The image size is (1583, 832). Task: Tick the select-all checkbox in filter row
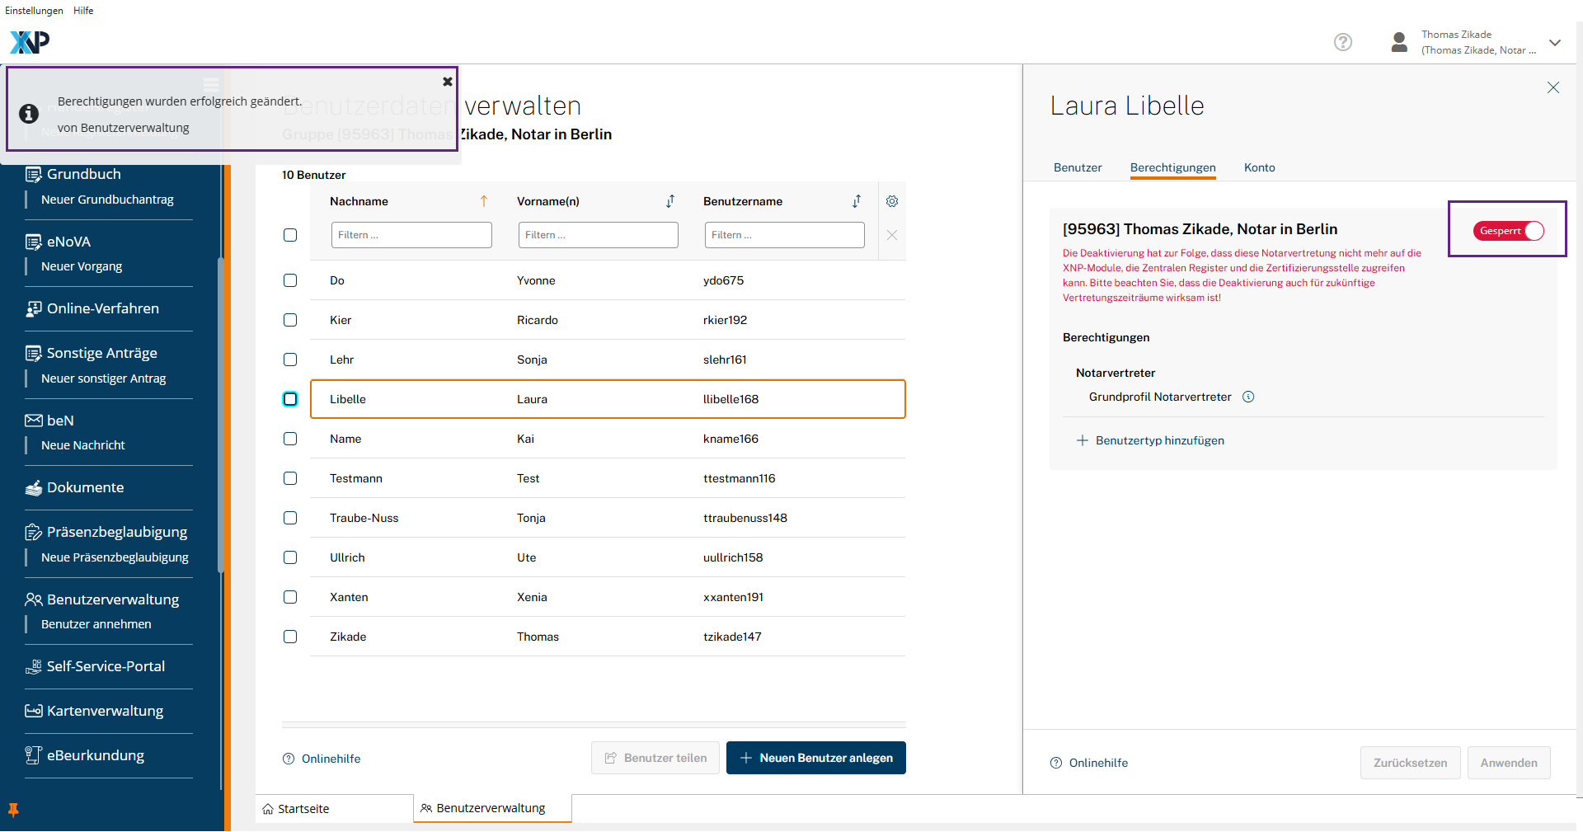coord(290,235)
